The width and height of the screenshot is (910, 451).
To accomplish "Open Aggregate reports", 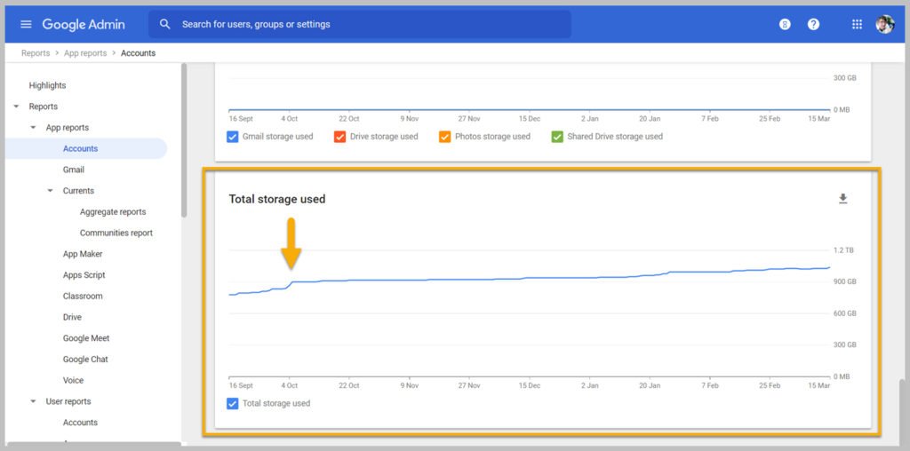I will pyautogui.click(x=113, y=211).
